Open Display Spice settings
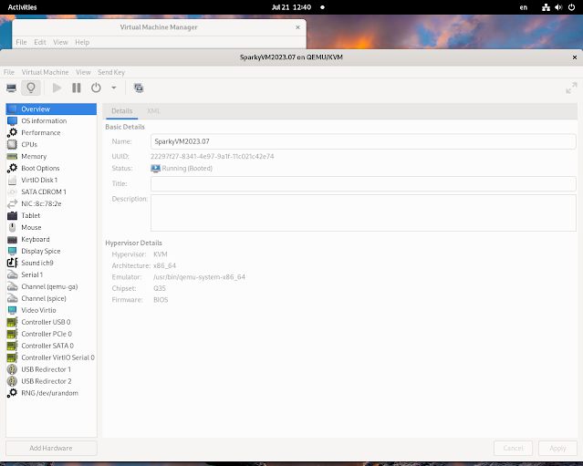Image resolution: width=583 pixels, height=466 pixels. [x=51, y=251]
